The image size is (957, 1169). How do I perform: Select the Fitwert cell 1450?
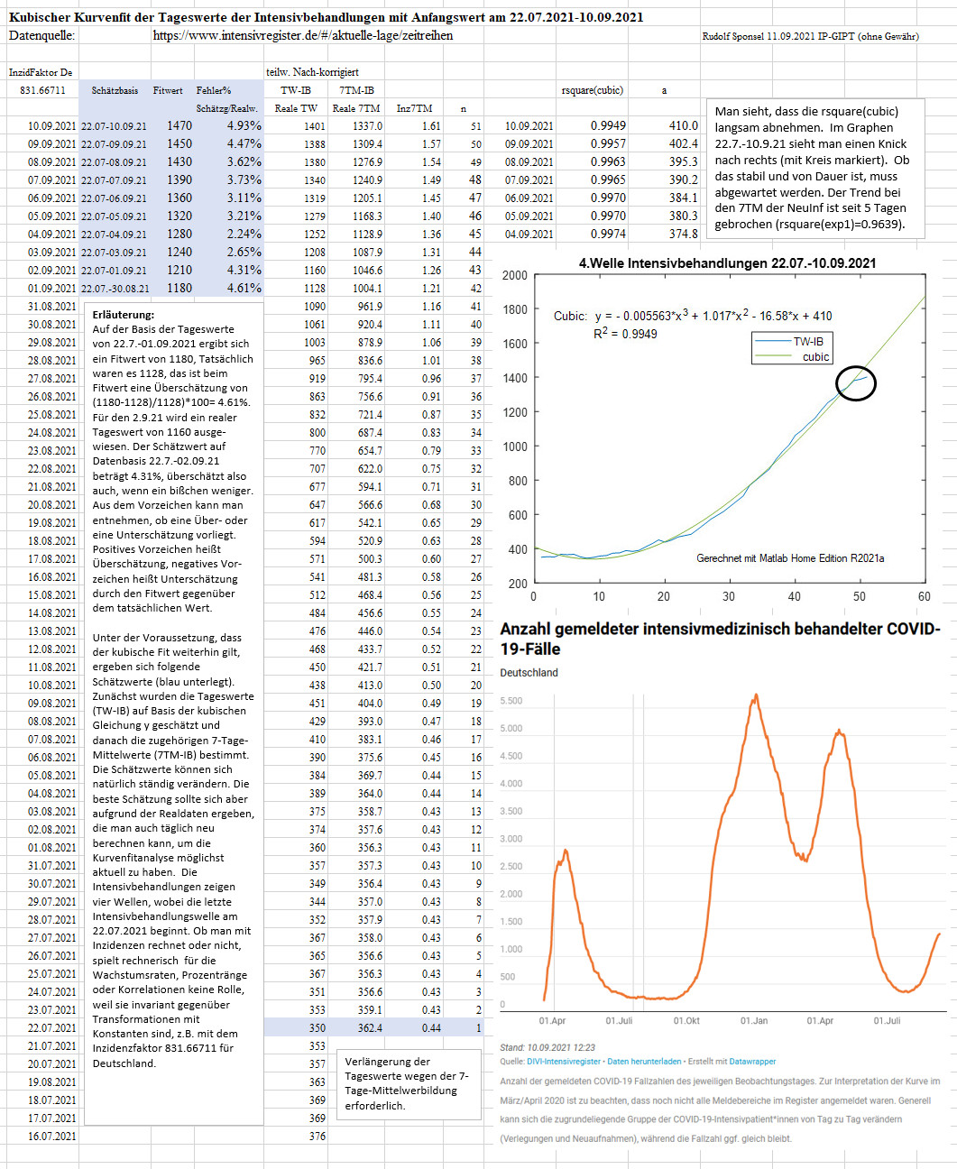click(x=179, y=144)
